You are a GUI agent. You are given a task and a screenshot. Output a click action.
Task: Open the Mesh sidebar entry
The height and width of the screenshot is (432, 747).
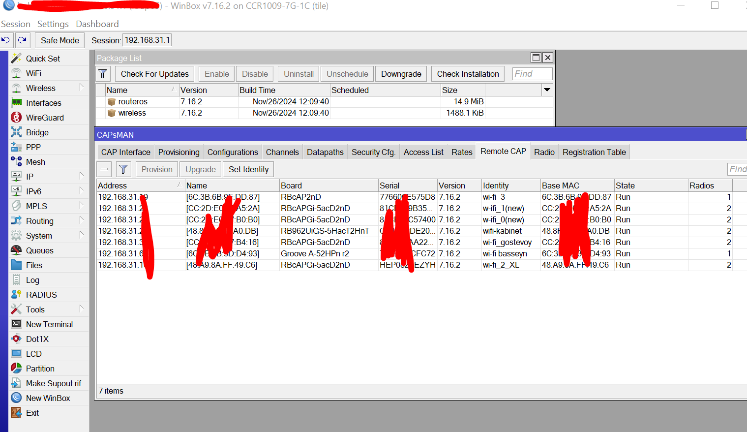click(35, 162)
